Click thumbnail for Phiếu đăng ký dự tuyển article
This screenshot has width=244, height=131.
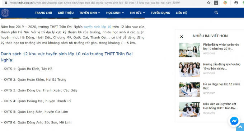point(189,50)
